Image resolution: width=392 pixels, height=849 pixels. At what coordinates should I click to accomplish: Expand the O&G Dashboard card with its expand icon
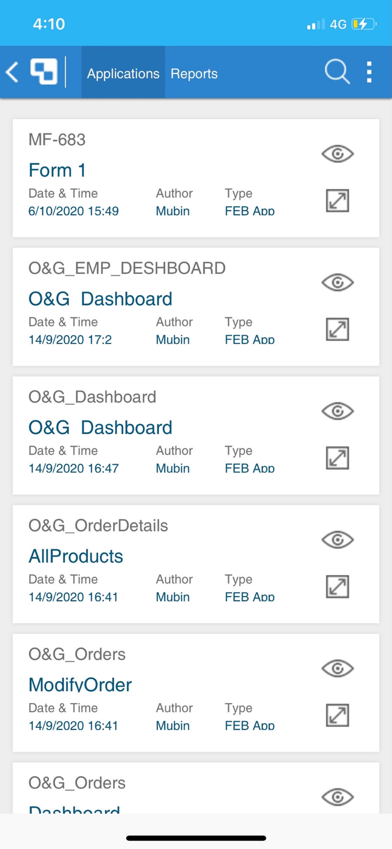337,458
